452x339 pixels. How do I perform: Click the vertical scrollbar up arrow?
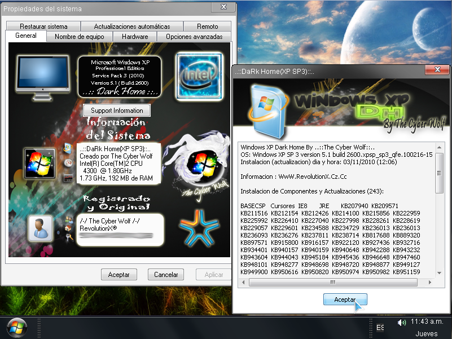pos(440,147)
